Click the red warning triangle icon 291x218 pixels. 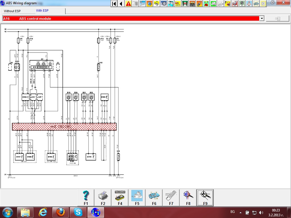tap(128, 4)
